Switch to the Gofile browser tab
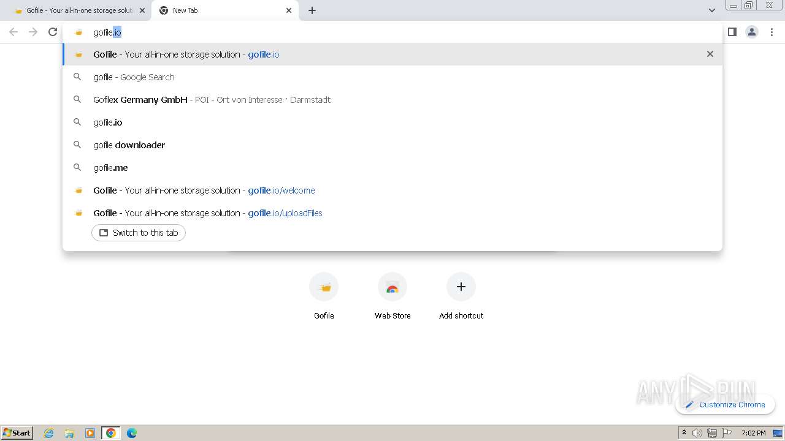 click(x=78, y=10)
